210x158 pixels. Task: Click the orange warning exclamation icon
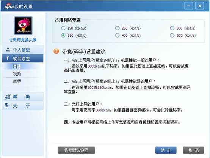(x=56, y=51)
